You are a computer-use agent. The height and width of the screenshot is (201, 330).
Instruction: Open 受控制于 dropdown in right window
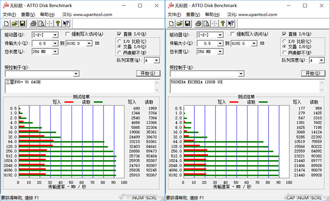pyautogui.click(x=241, y=74)
